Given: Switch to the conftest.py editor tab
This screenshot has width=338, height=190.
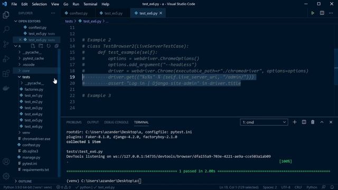Looking at the screenshot, I should 79,13.
